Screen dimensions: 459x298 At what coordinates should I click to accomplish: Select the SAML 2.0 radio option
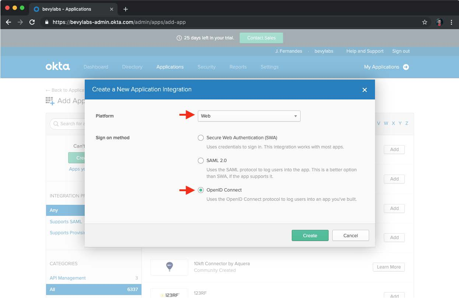pyautogui.click(x=201, y=161)
